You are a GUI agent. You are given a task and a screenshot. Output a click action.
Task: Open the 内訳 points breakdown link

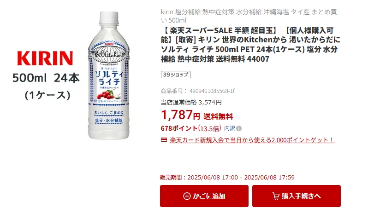[230, 128]
